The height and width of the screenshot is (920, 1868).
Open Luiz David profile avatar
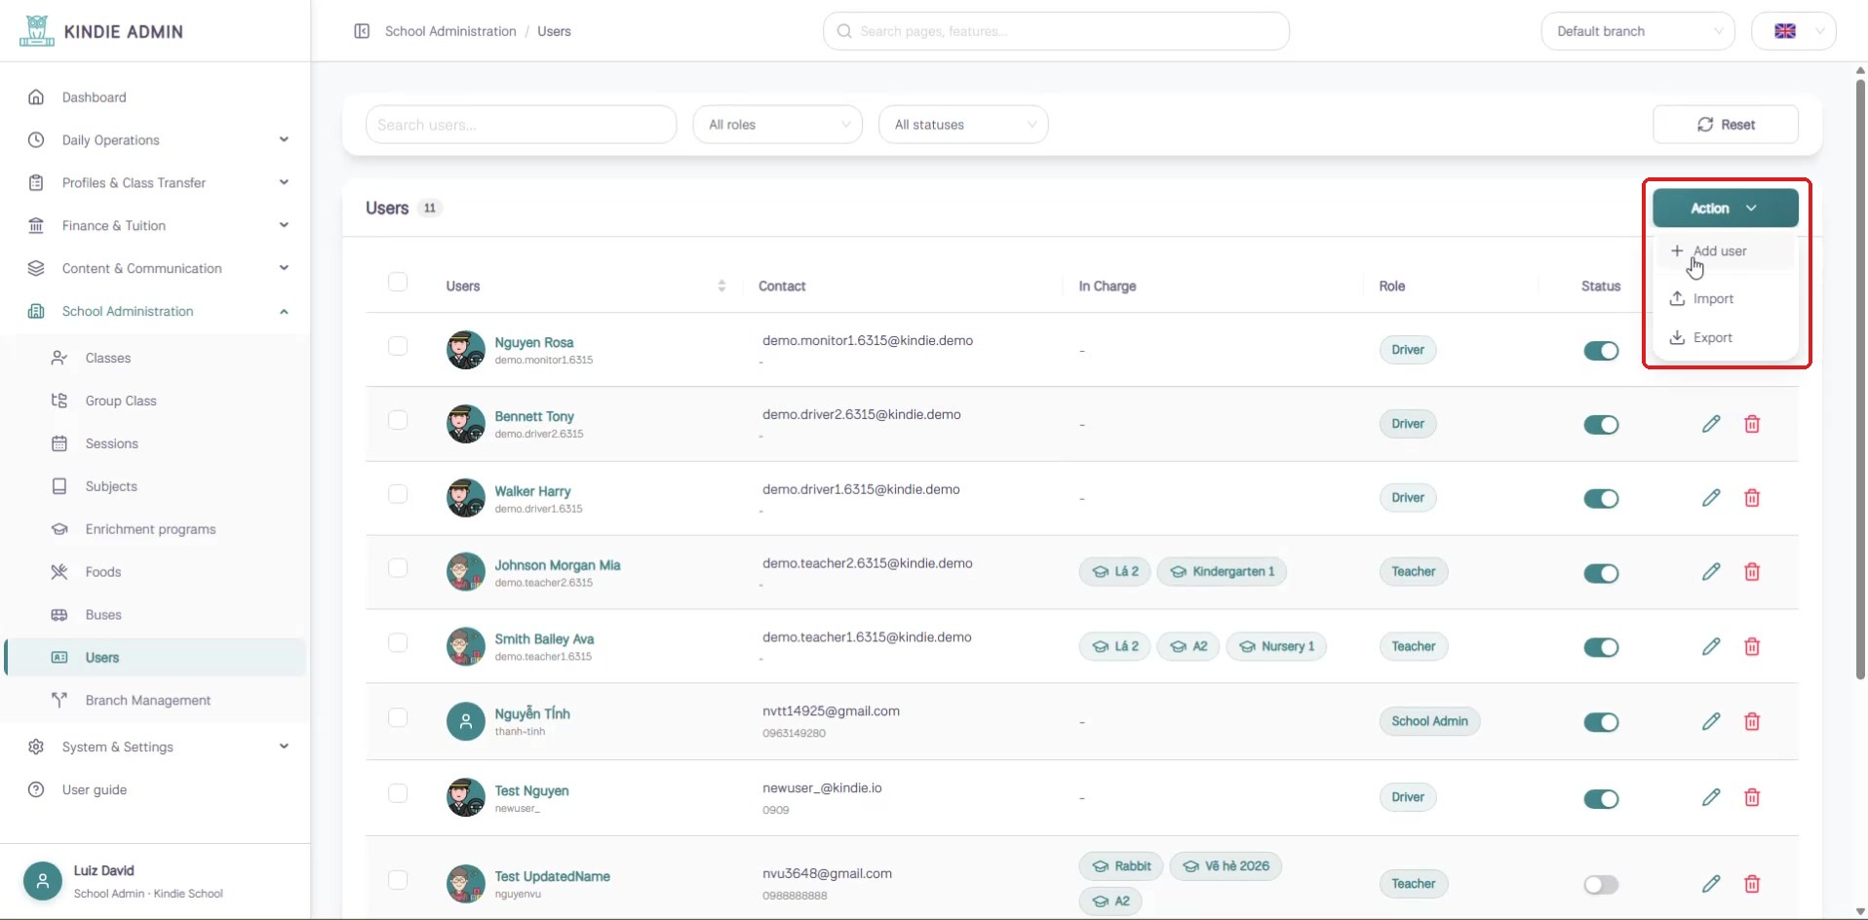(x=43, y=881)
